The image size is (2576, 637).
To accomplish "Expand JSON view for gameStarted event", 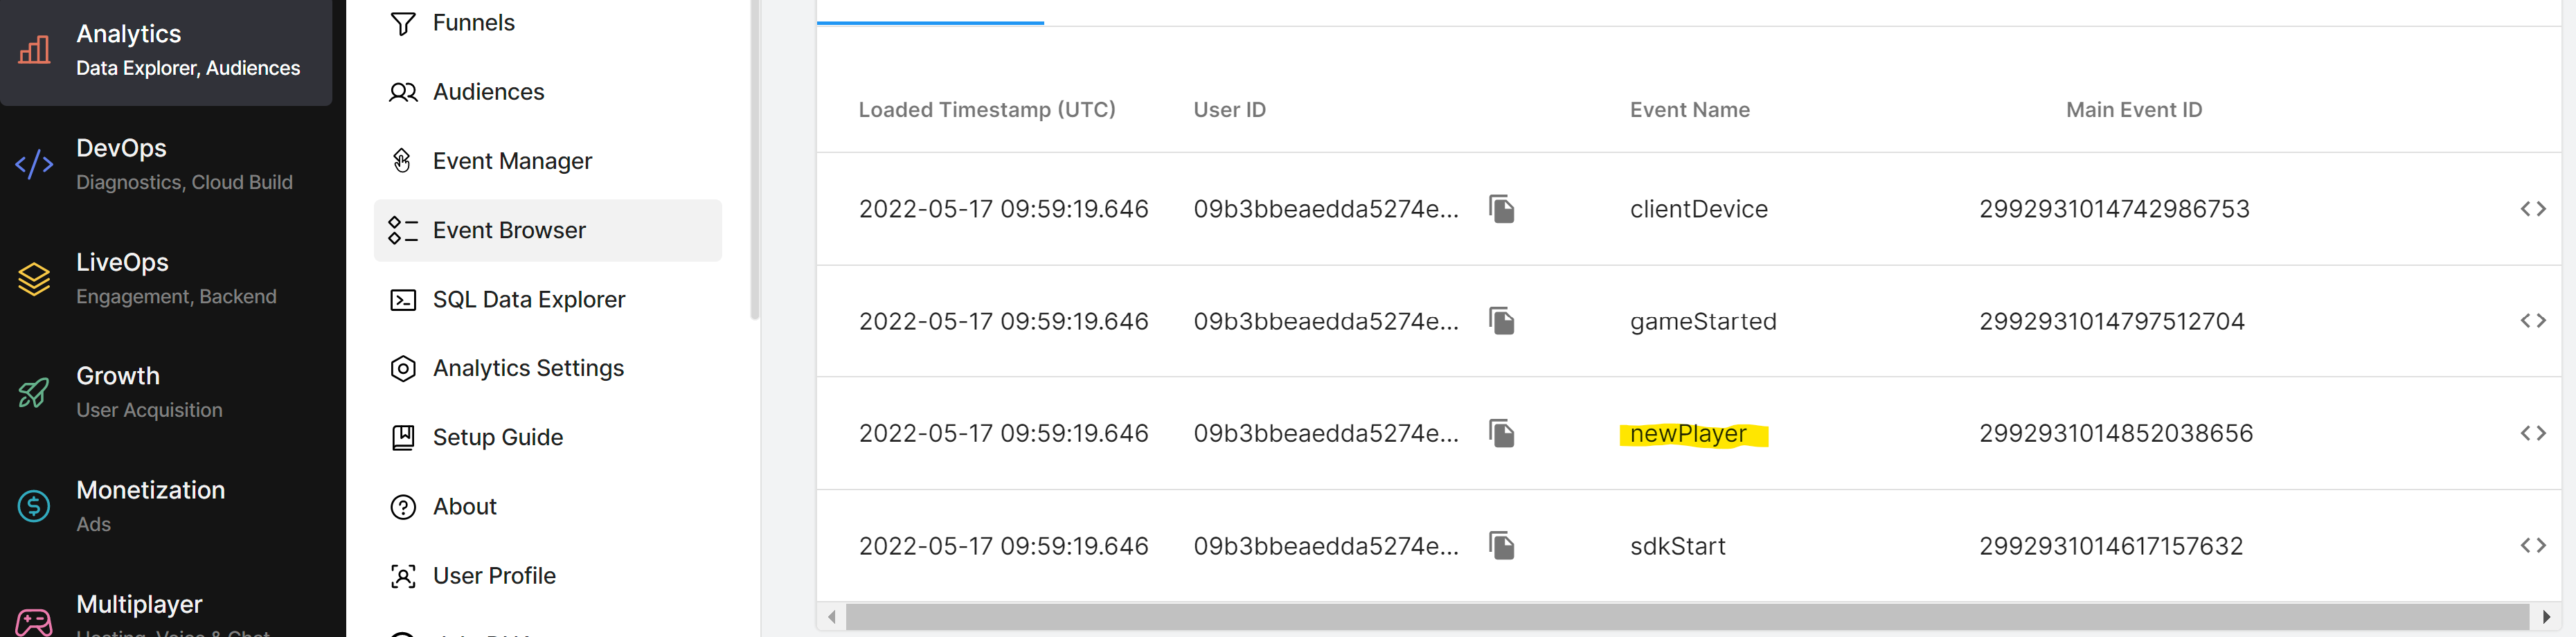I will 2532,320.
